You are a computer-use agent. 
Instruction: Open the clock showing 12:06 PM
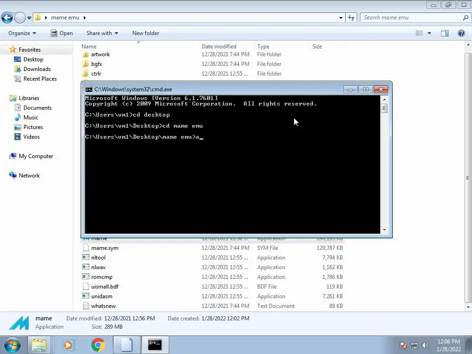point(448,345)
